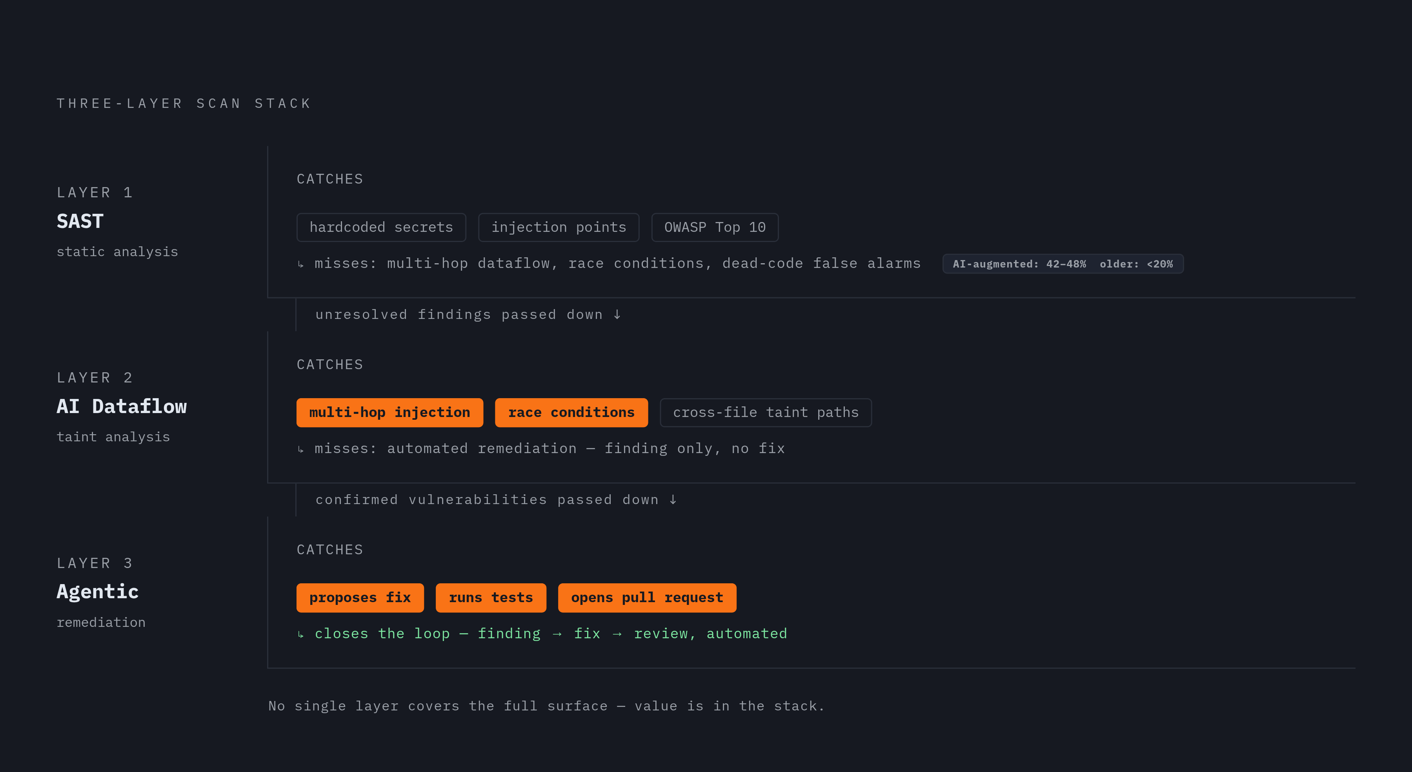Click the 'static analysis' subtitle

coord(117,252)
